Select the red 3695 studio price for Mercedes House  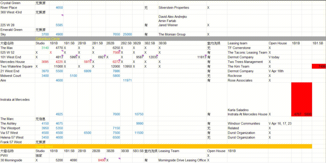coord(45,62)
